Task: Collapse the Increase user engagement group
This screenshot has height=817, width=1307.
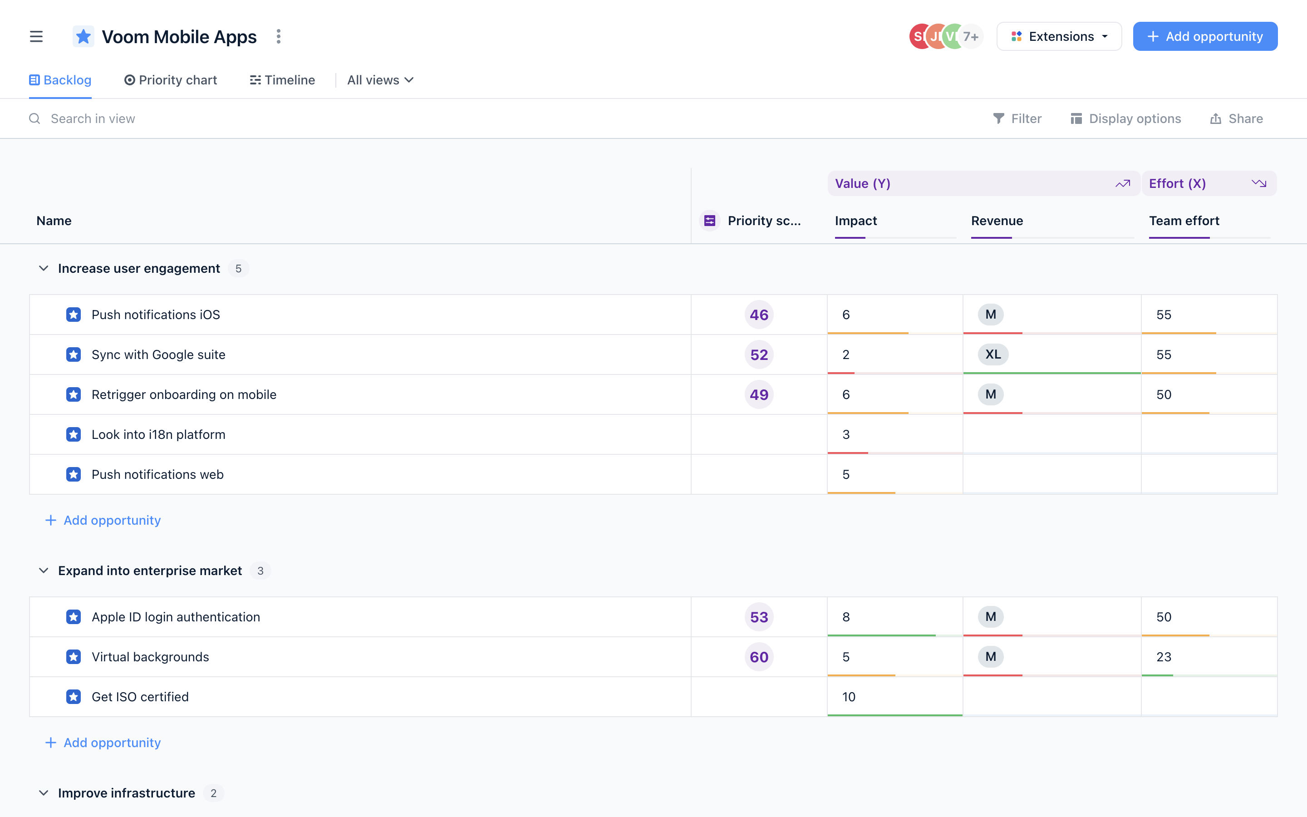Action: click(44, 268)
